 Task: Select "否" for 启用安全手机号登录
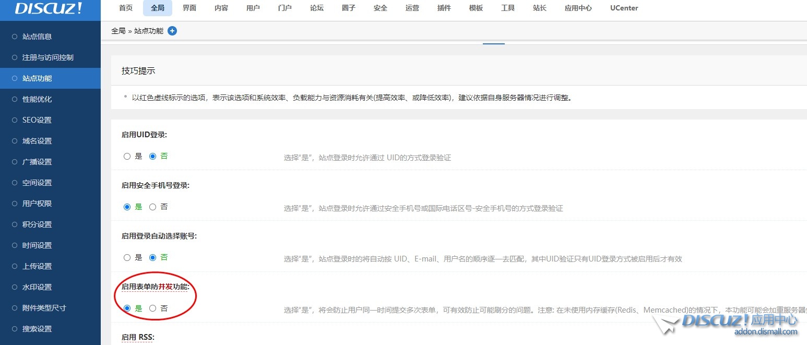[x=152, y=207]
